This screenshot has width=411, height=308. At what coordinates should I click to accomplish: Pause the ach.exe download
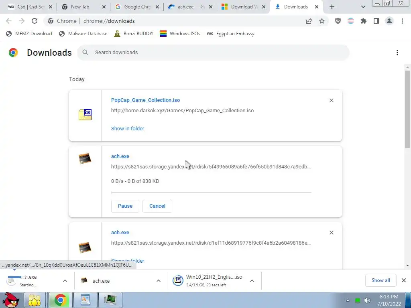125,206
